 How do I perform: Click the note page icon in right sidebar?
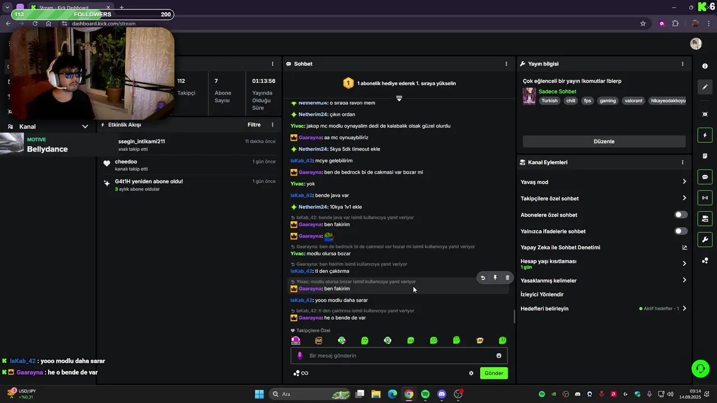click(x=705, y=156)
